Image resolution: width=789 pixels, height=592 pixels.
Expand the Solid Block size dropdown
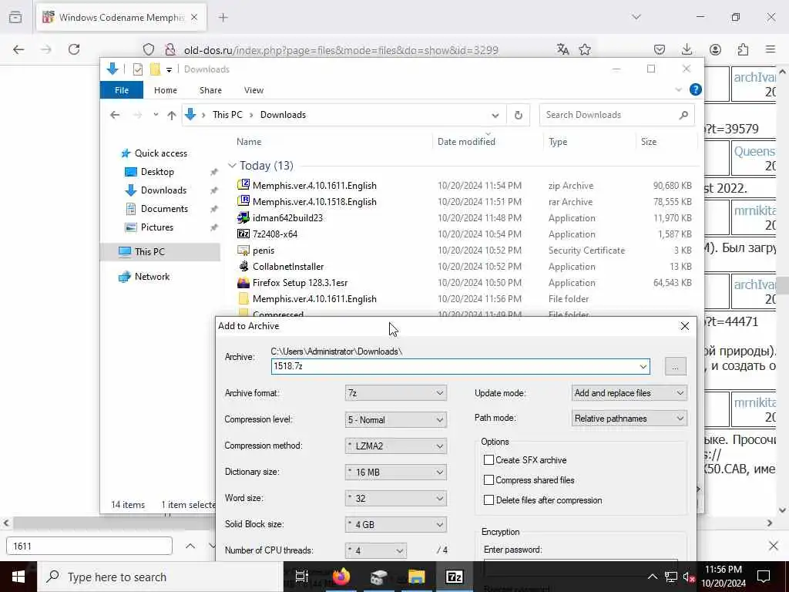[x=395, y=524]
